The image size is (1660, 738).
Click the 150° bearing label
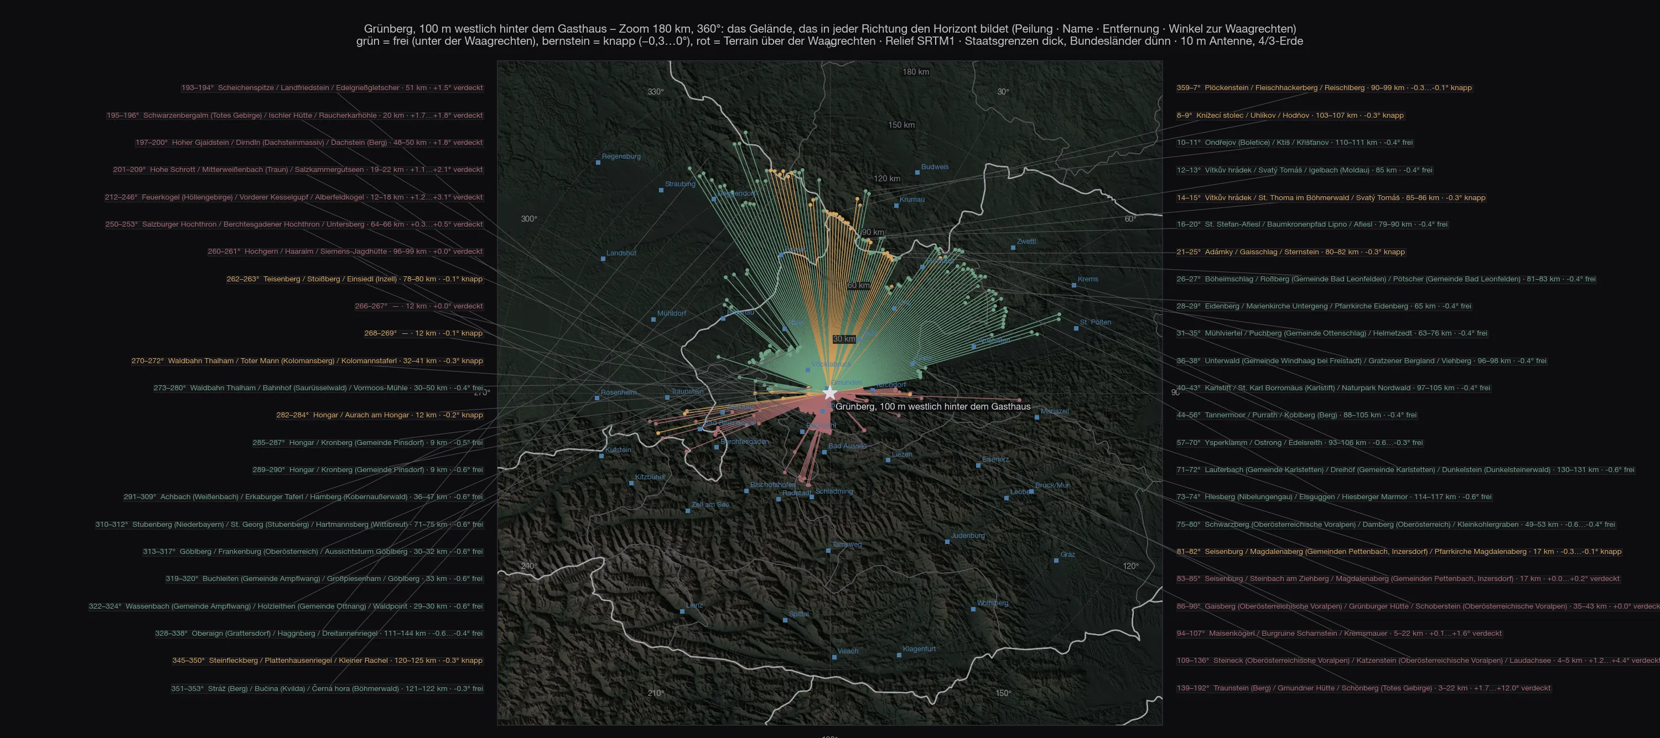click(1003, 694)
